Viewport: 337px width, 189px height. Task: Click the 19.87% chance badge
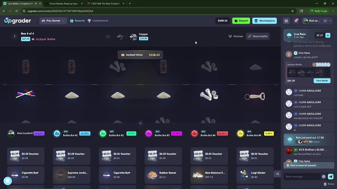point(39,133)
